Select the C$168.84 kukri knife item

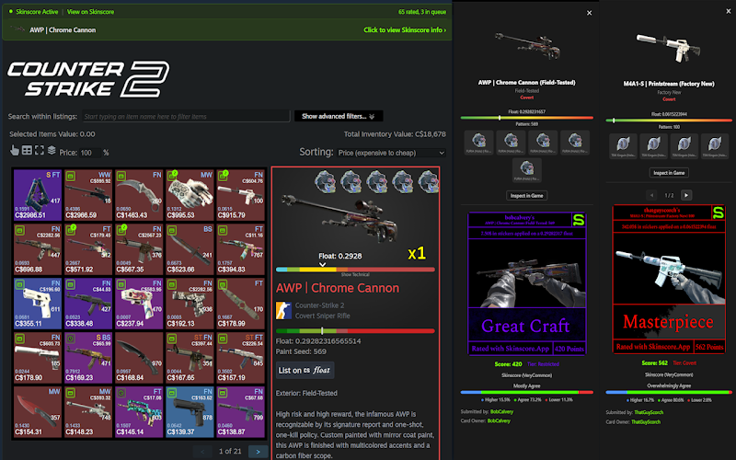point(139,358)
